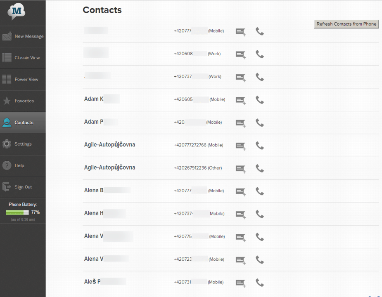The height and width of the screenshot is (297, 382).
Task: Call Alena H using phone icon
Action: (x=259, y=214)
